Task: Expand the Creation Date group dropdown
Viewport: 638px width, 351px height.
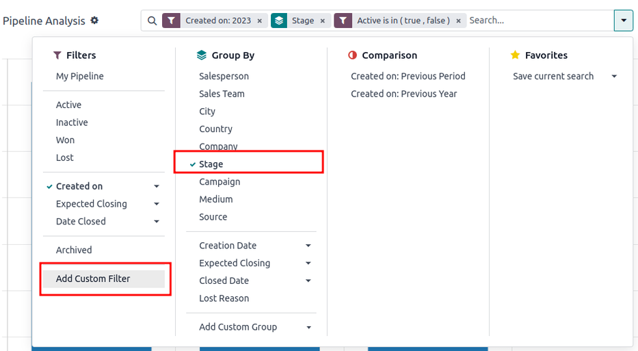Action: tap(308, 246)
